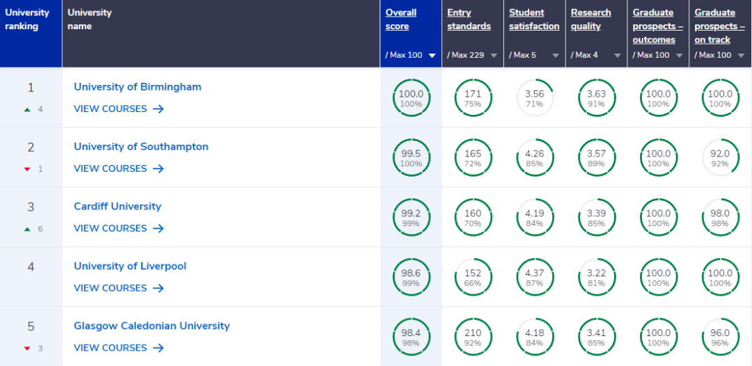752x366 pixels.
Task: Sort by Overall score header link
Action: coord(401,19)
